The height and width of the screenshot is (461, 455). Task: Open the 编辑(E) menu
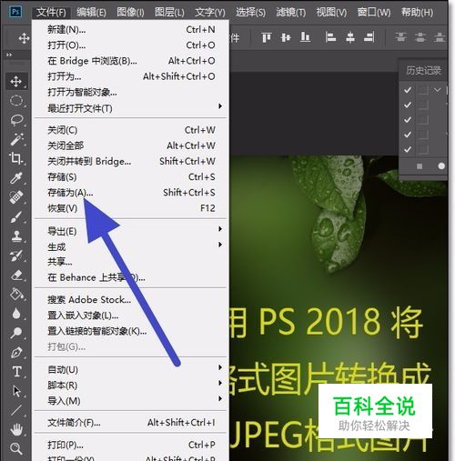click(x=91, y=13)
